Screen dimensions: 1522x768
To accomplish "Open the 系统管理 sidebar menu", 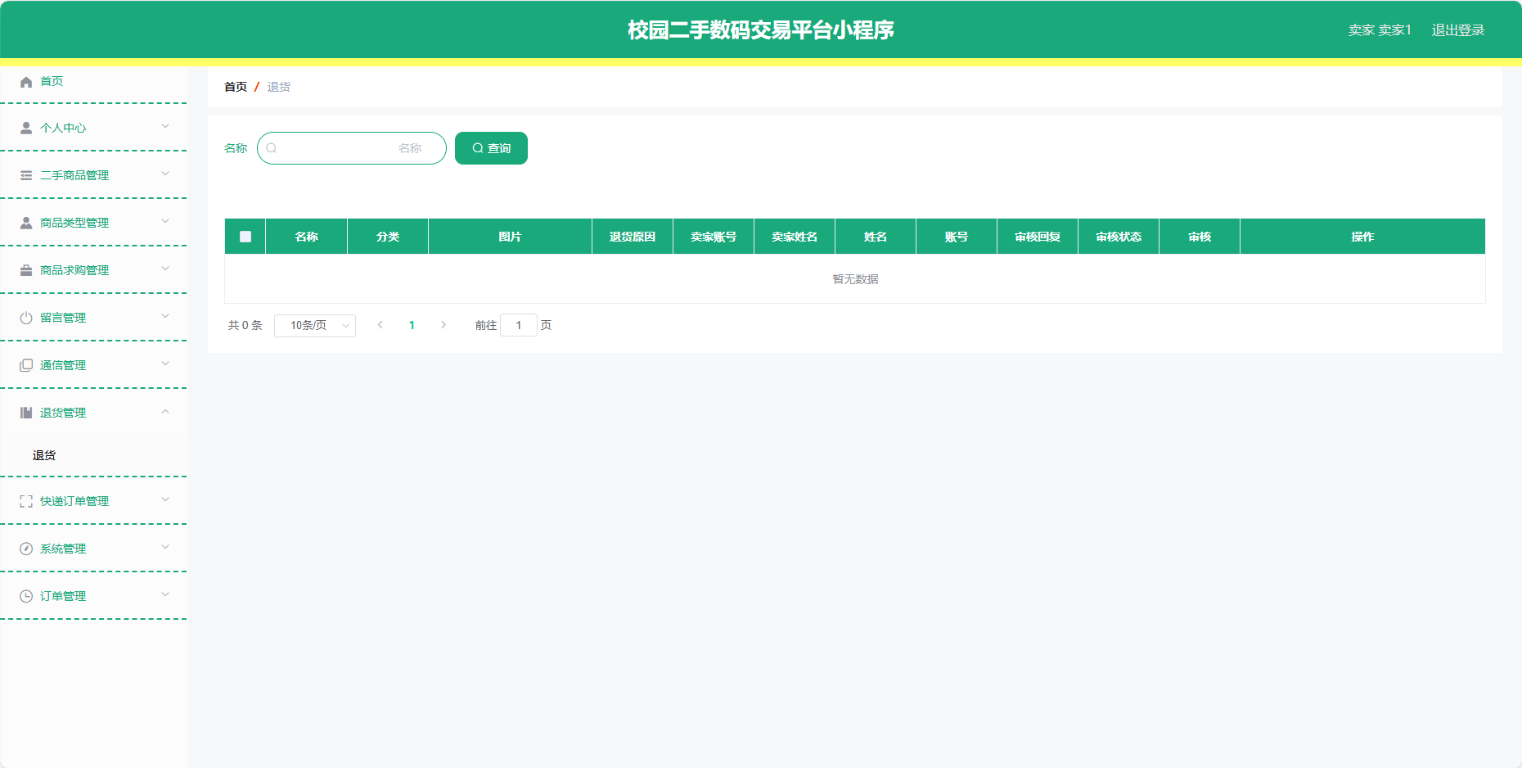I will (x=93, y=549).
